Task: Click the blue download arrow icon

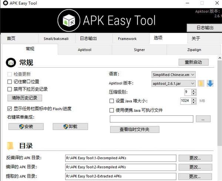Action: [210, 83]
